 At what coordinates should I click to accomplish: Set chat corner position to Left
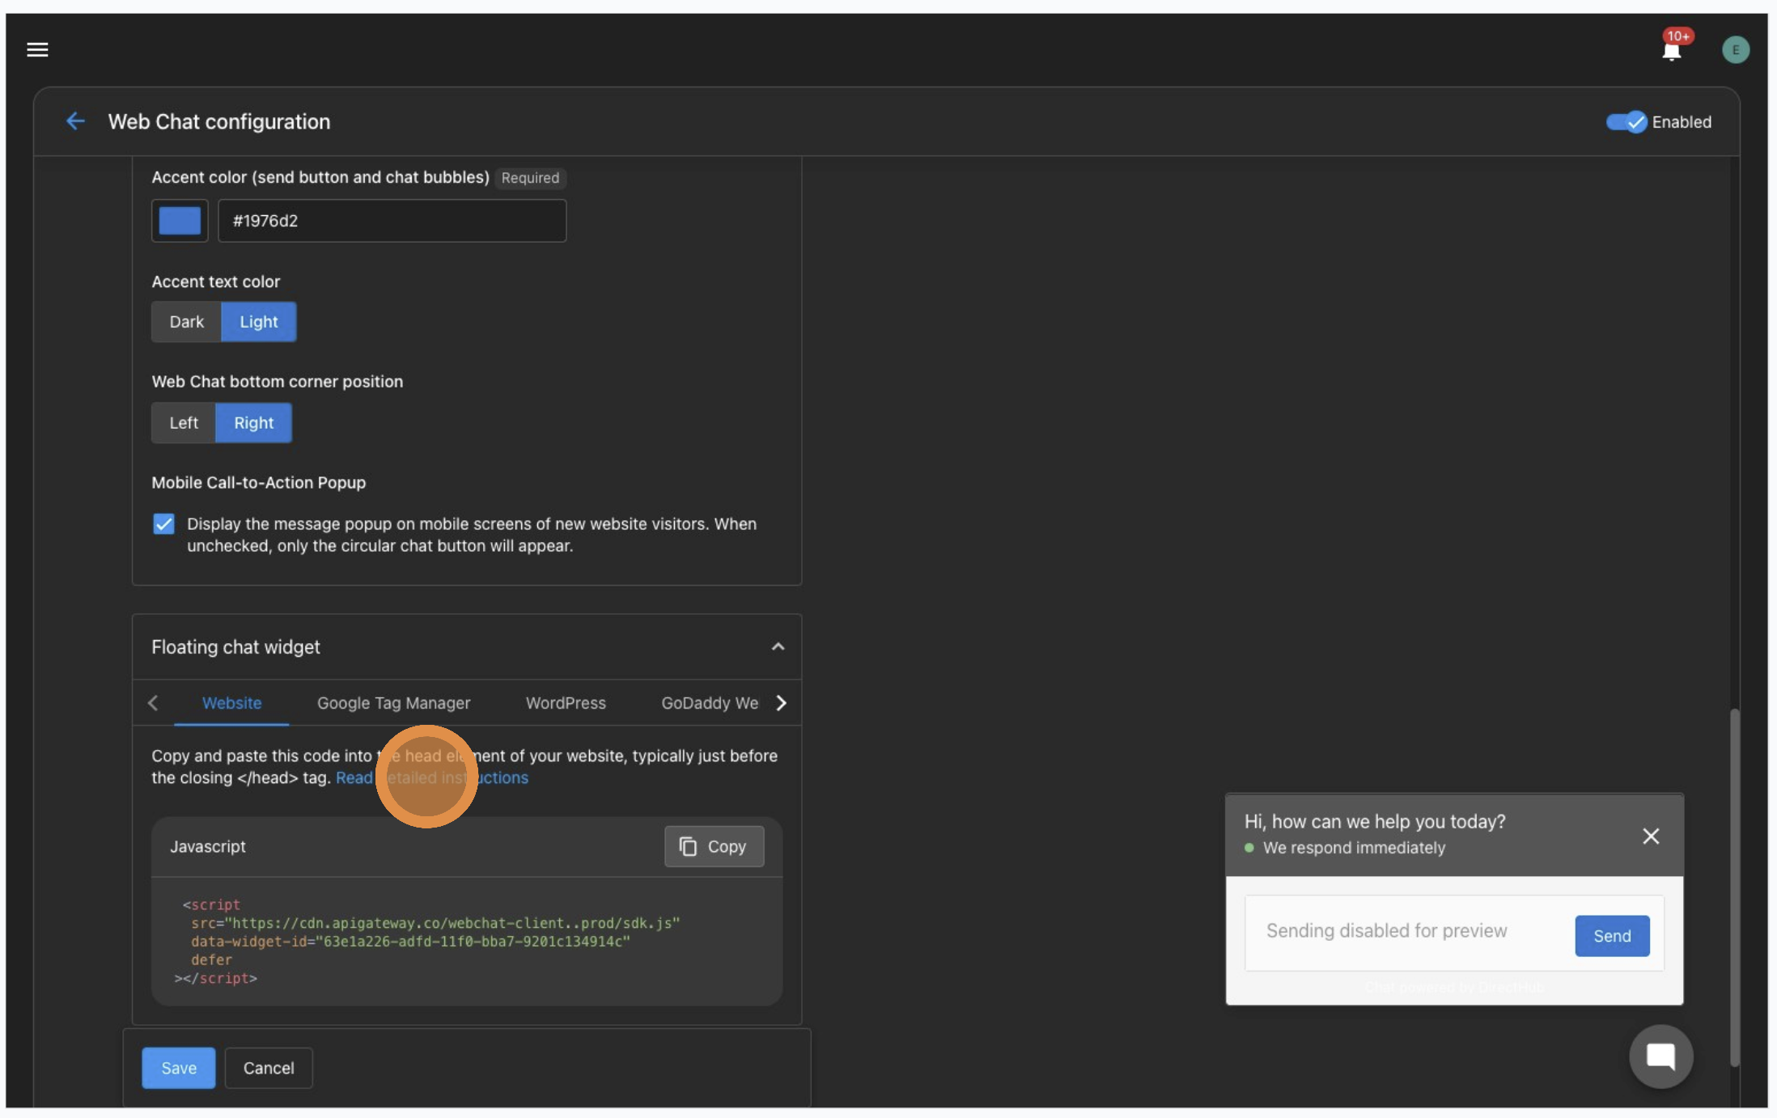point(184,423)
